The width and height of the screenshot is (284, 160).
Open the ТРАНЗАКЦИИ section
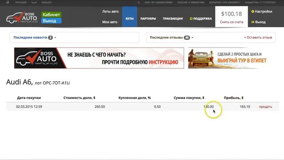point(173,19)
